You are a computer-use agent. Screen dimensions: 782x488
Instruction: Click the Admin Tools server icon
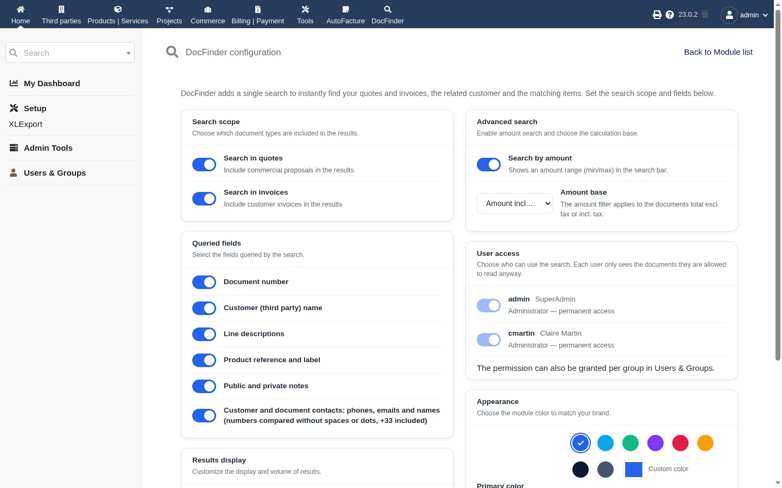[14, 147]
